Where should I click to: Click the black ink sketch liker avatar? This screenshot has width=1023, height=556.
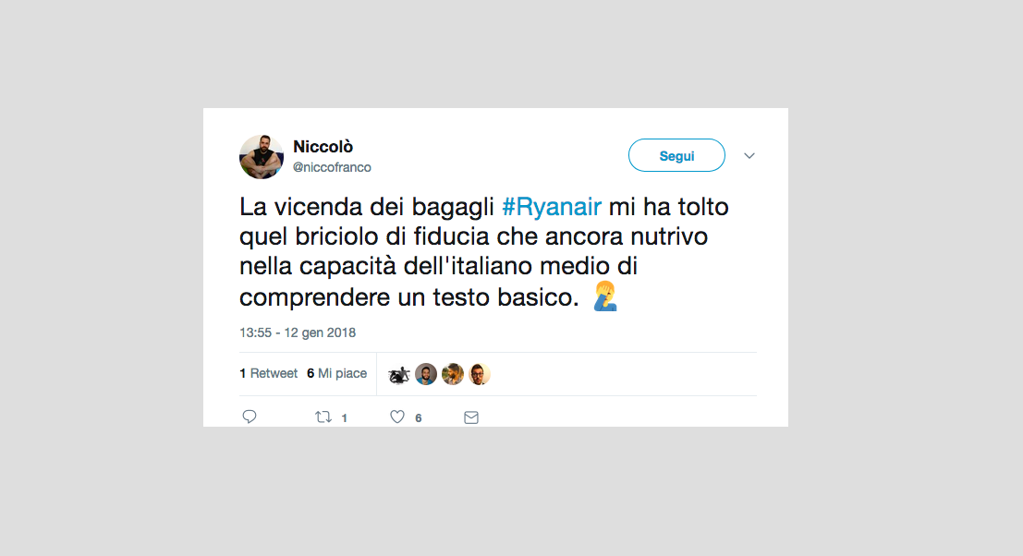click(x=398, y=374)
